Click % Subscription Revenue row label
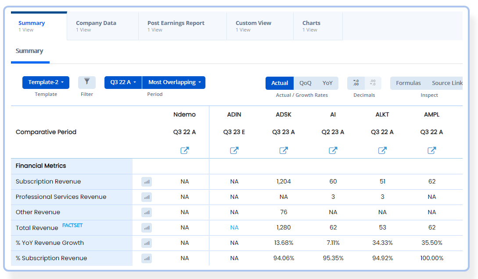Image resolution: width=478 pixels, height=279 pixels. click(x=51, y=258)
